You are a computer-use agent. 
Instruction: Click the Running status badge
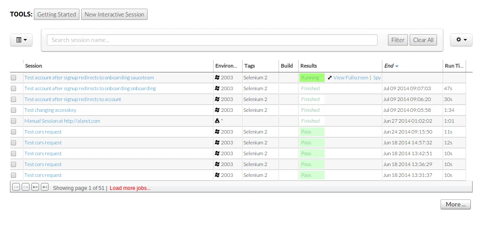click(312, 78)
